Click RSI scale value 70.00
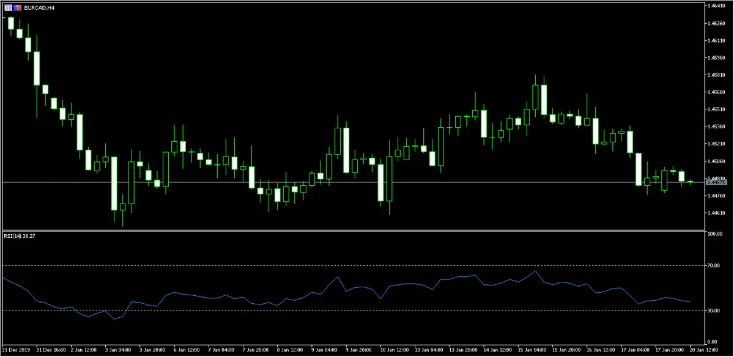Viewport: 734px width, 357px height. (715, 266)
